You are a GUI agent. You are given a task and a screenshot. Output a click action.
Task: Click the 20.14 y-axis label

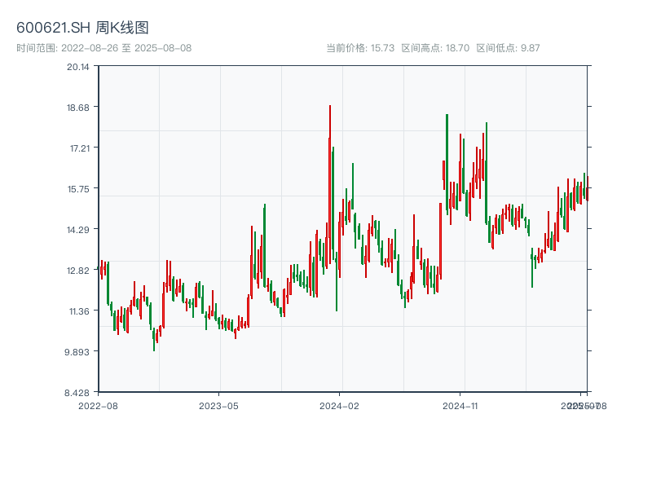(x=78, y=67)
